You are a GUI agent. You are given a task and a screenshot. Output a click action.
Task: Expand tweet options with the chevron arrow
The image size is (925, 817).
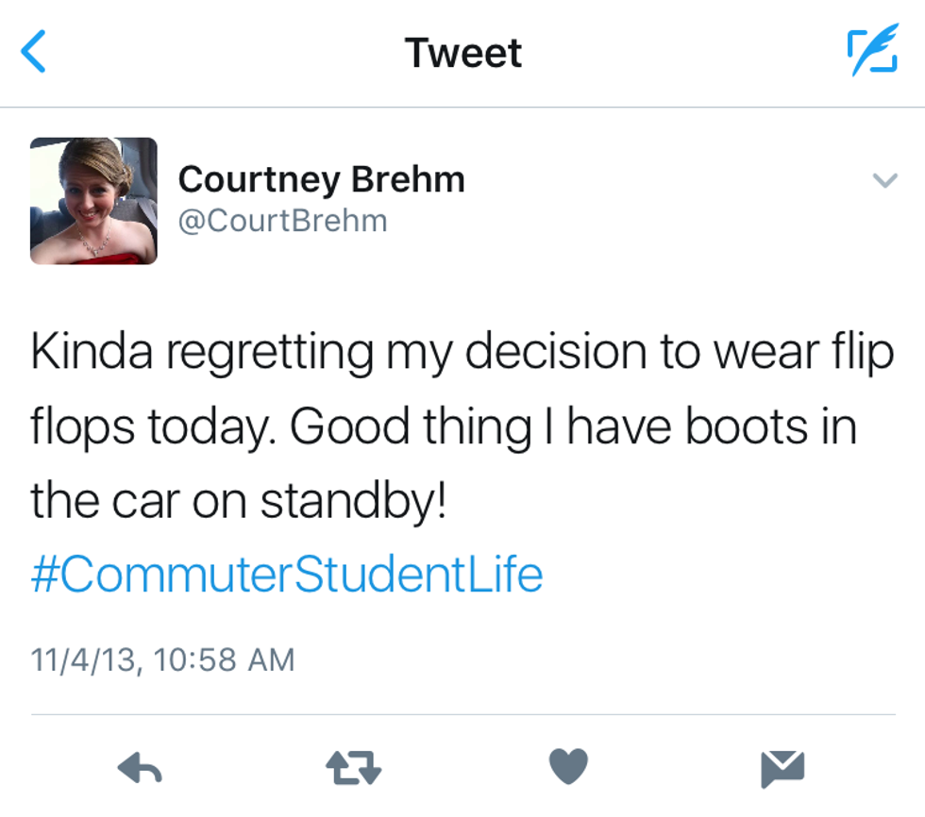884,180
